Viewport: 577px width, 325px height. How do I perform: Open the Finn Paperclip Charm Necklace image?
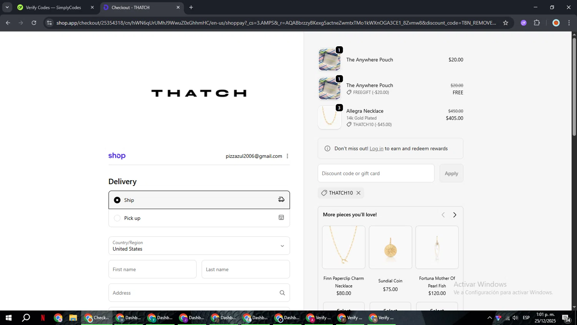tap(344, 247)
